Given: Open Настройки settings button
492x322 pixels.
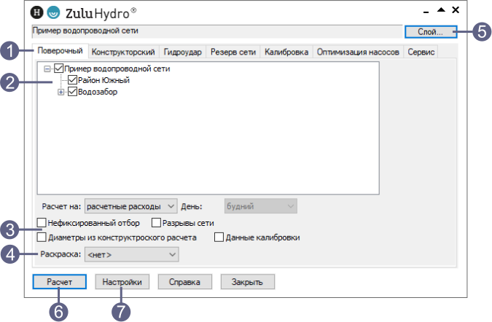Looking at the screenshot, I should click(x=122, y=282).
